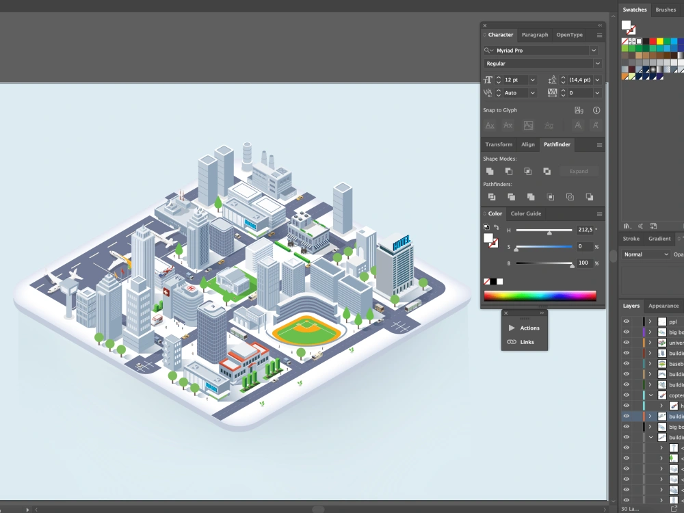Hide the highlighted buildin layer
The width and height of the screenshot is (684, 513).
627,416
